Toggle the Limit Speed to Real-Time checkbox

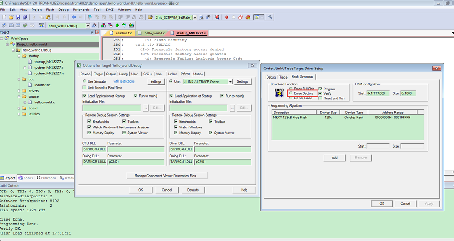click(x=84, y=88)
